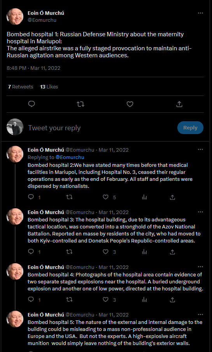The width and height of the screenshot is (212, 352).
Task: Open the three-dot menu on the Bombed hospital 2 tweet
Action: tap(200, 150)
